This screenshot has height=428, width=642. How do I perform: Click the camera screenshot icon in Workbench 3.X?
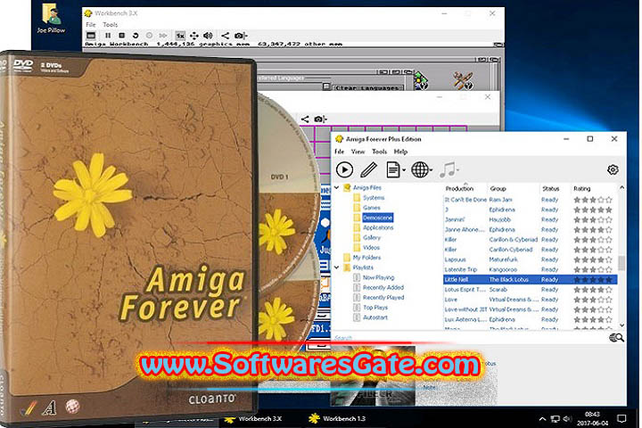(240, 36)
